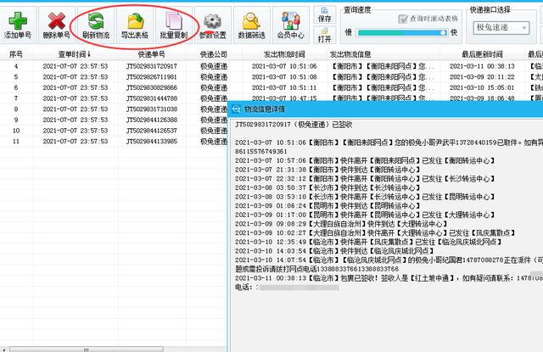This screenshot has height=352, width=543.
Task: Click row number 11 cell
Action: point(16,141)
